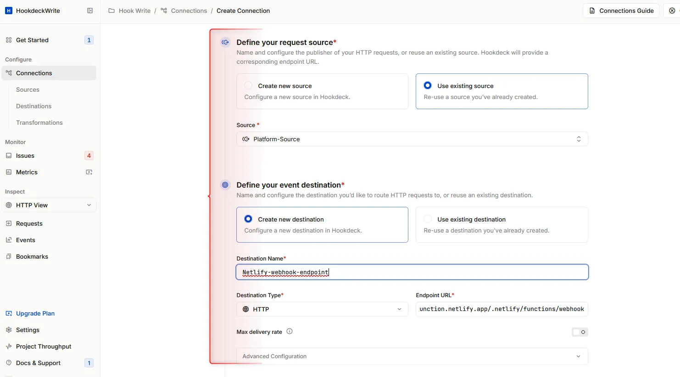Click the Issues inbox icon
This screenshot has height=377, width=680.
pyautogui.click(x=9, y=155)
